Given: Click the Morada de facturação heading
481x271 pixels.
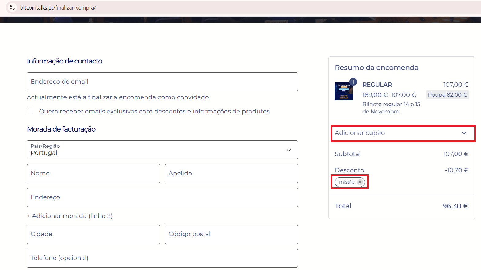Looking at the screenshot, I should point(61,129).
